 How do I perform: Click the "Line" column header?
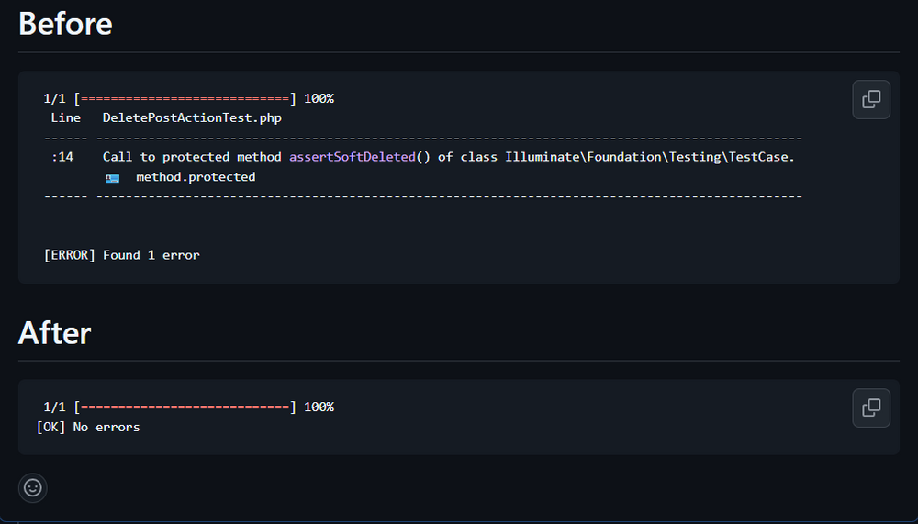click(x=65, y=117)
